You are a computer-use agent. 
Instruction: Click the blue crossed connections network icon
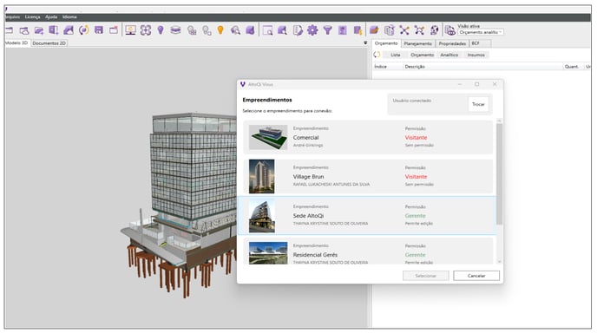404,30
